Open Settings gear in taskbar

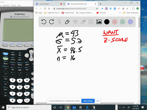pos(81,107)
